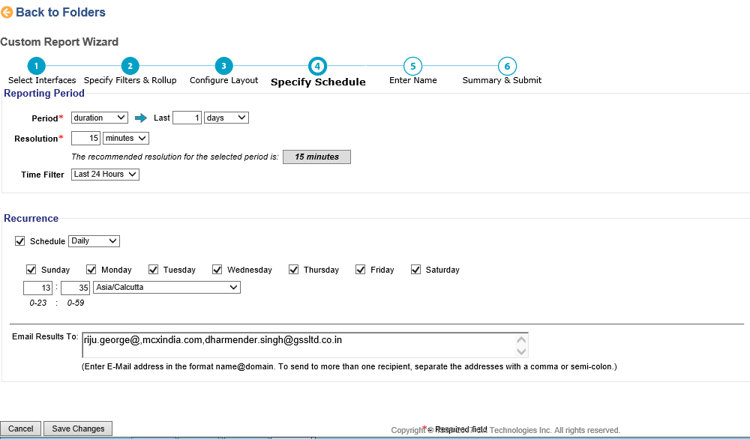Follow the Back to Folders link
The image size is (750, 439).
point(60,12)
